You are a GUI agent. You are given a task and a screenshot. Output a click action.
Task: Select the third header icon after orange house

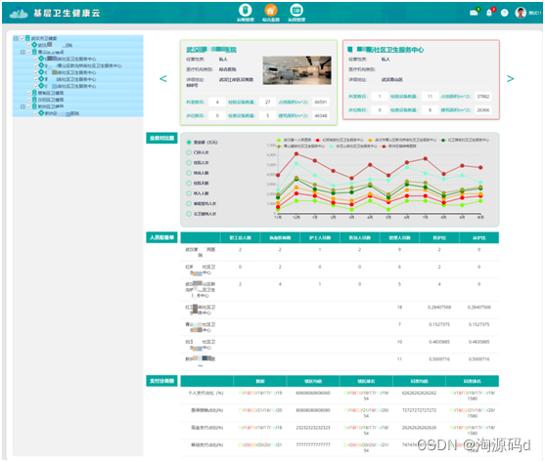click(x=296, y=10)
